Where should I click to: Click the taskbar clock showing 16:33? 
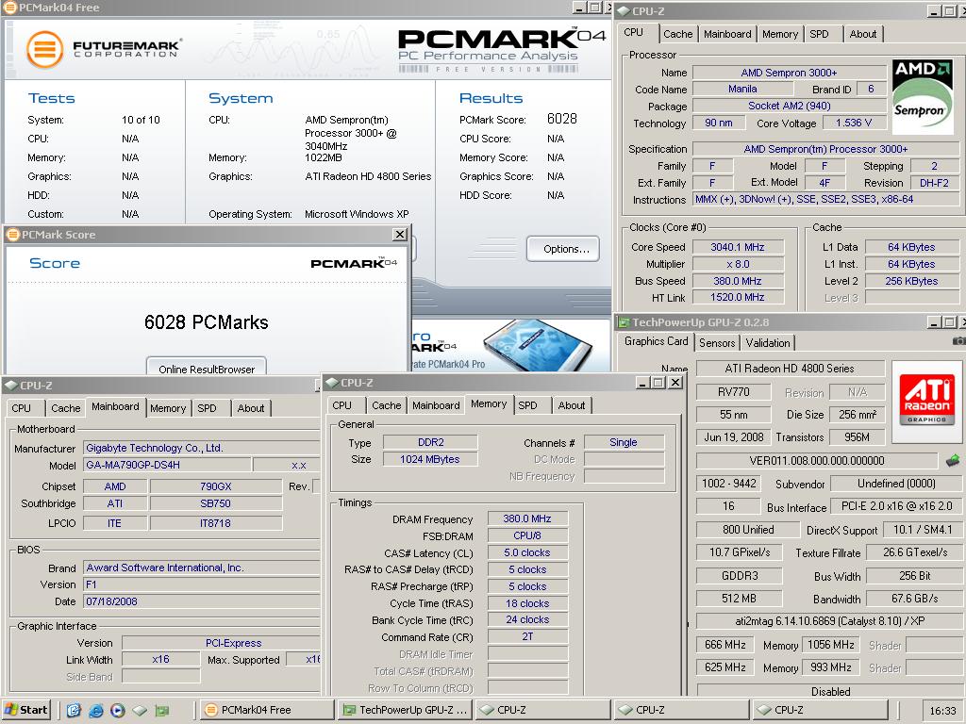coord(942,711)
